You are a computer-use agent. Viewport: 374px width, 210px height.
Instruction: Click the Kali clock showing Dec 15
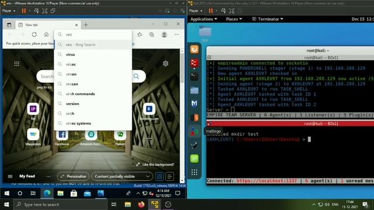(x=362, y=19)
